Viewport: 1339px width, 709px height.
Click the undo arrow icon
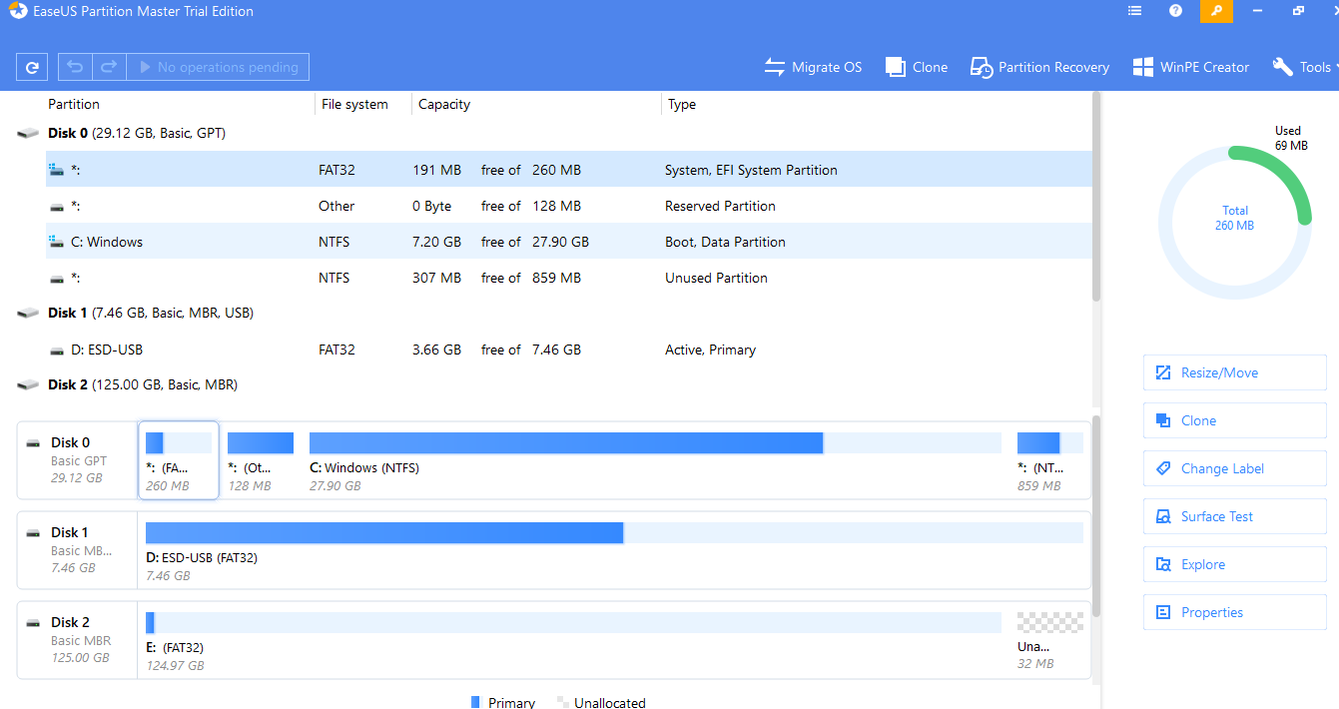pos(75,67)
